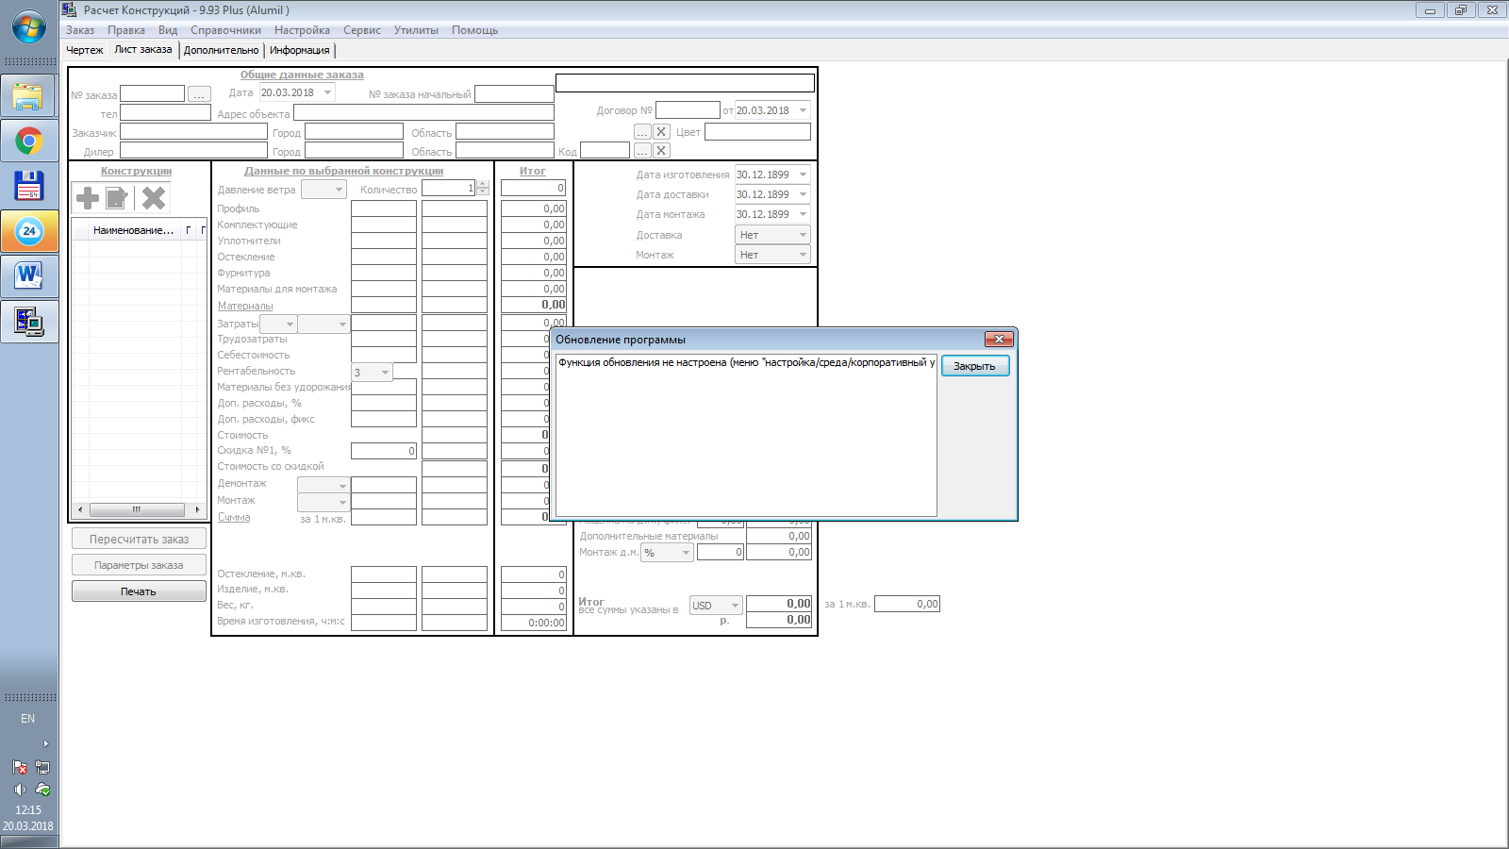Close the Обновление программы dialog via X
Screen dimensions: 1509x849
pyautogui.click(x=999, y=339)
